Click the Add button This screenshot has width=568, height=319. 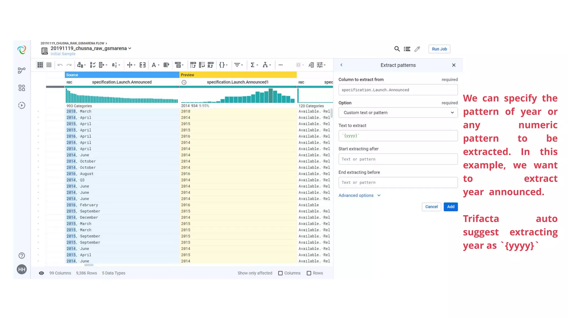(x=451, y=207)
